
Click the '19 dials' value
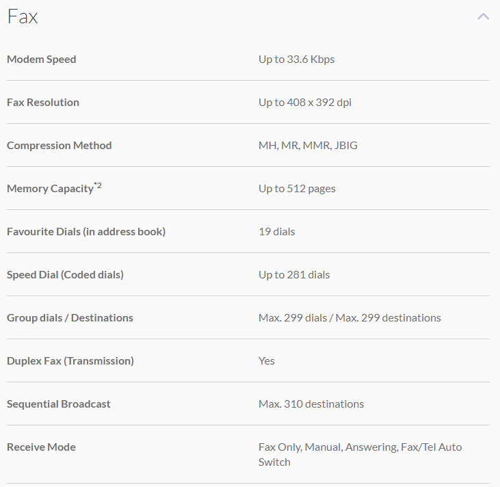click(x=277, y=232)
